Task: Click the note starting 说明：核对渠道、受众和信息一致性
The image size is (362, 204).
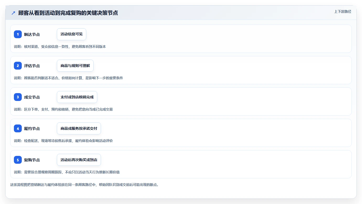Action: point(60,47)
